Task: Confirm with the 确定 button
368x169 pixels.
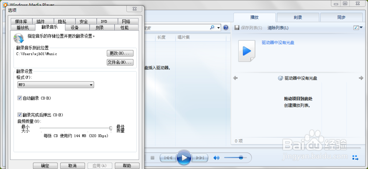Action: (45, 166)
